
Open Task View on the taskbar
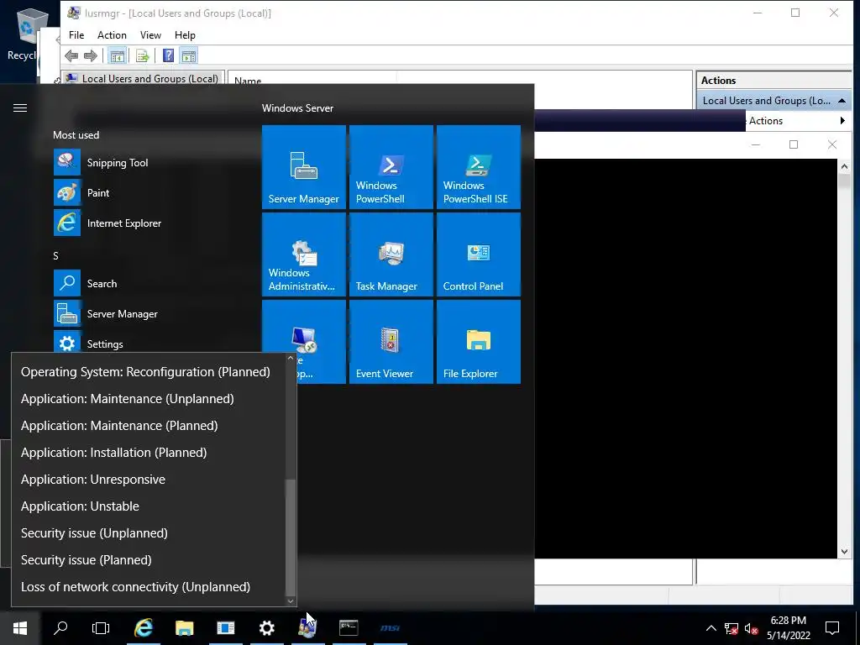101,628
